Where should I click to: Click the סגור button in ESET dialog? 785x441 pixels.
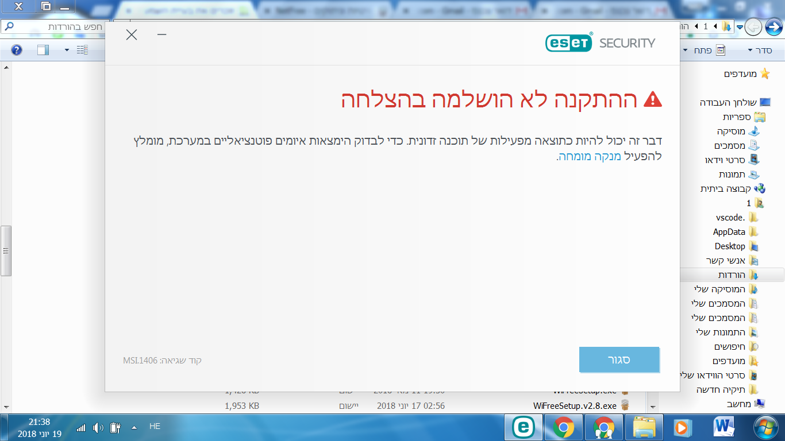click(x=619, y=360)
